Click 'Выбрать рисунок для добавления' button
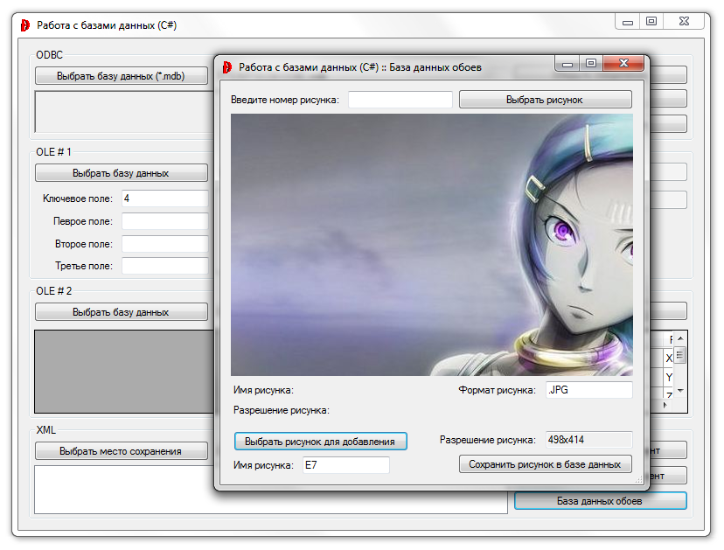 (x=320, y=442)
